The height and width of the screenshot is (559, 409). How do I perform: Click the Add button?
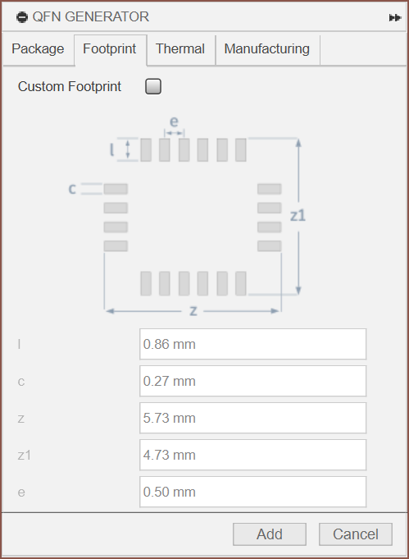(270, 534)
